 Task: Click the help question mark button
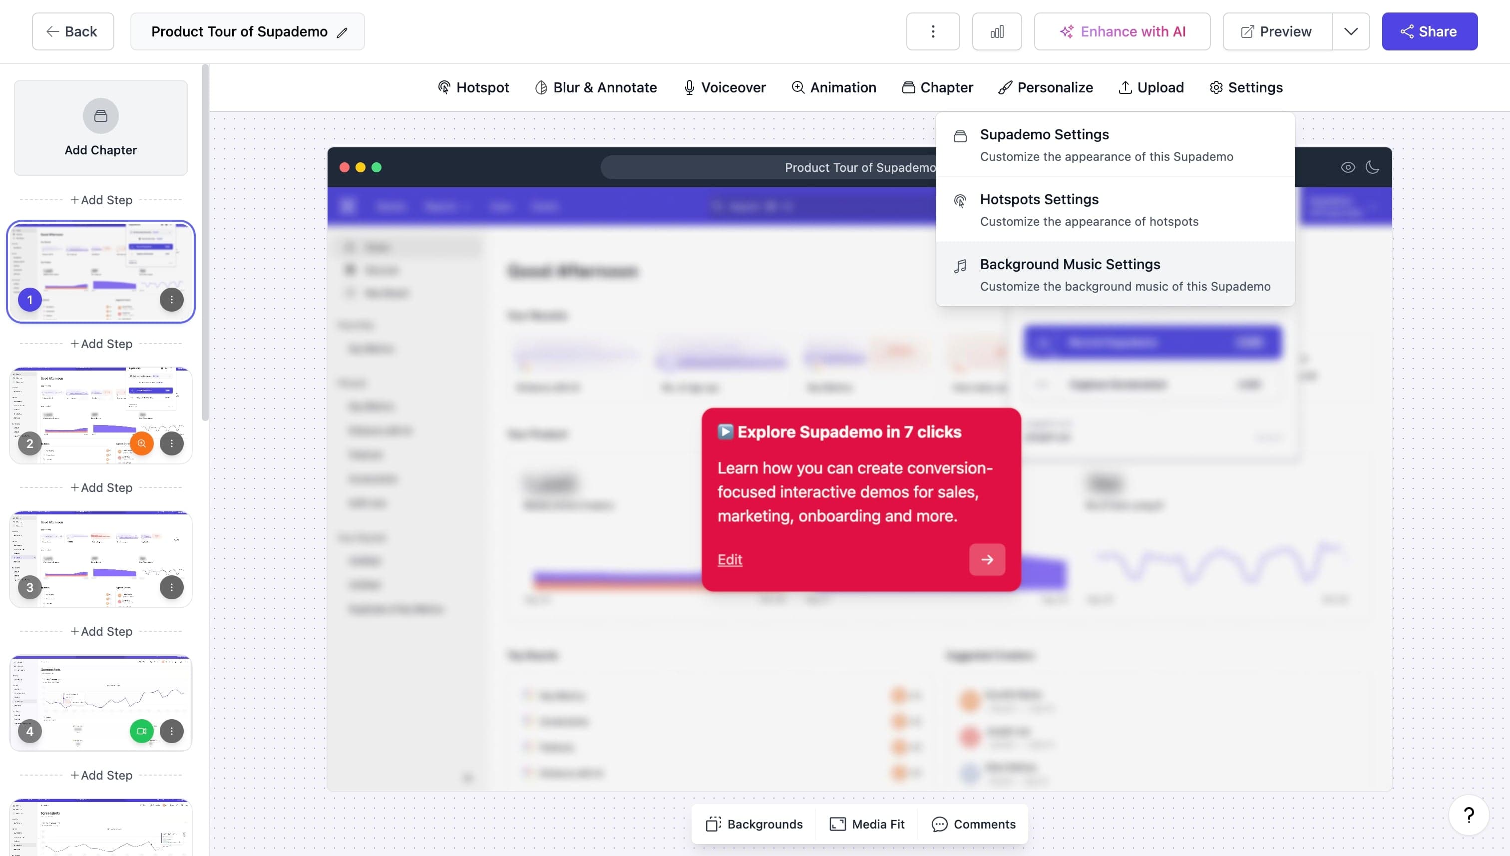click(1468, 816)
